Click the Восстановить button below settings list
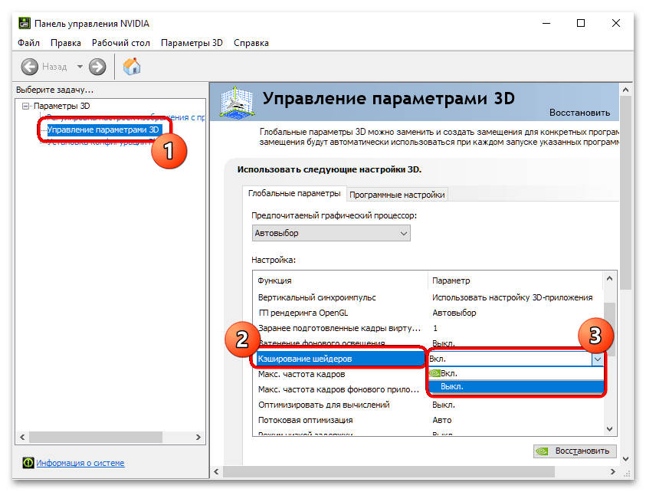Screen dimensions: 646x492 pos(575,451)
